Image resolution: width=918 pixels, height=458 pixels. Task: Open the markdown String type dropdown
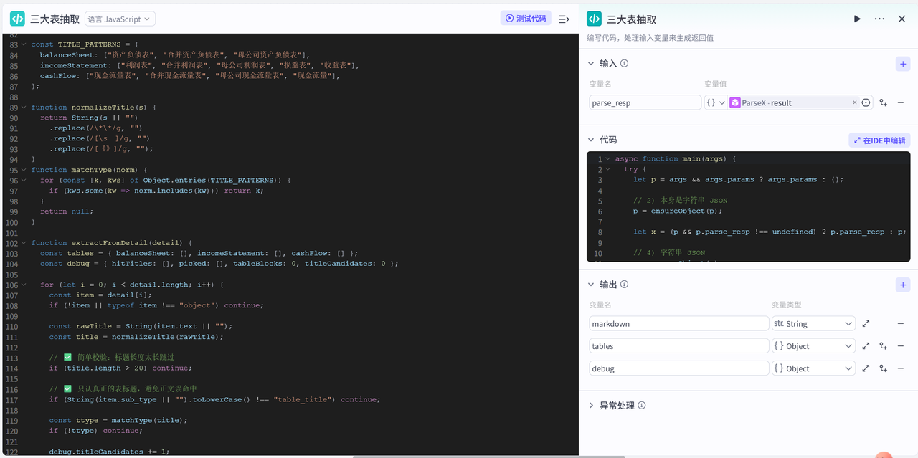tap(813, 324)
